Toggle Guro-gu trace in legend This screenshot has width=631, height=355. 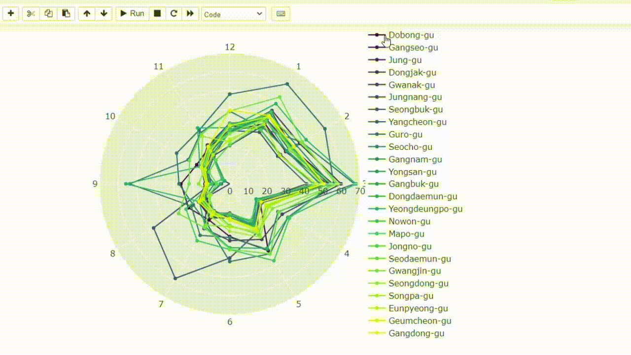tap(395, 135)
